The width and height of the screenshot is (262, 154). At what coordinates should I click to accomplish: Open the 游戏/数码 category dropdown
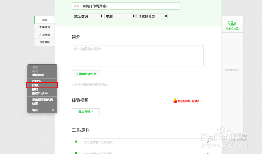coord(87,16)
